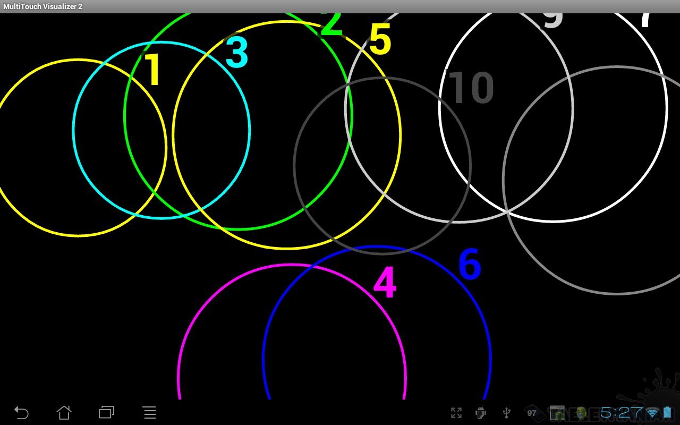Tap the yellow number 1 touch label
This screenshot has width=680, height=425.
[x=153, y=70]
